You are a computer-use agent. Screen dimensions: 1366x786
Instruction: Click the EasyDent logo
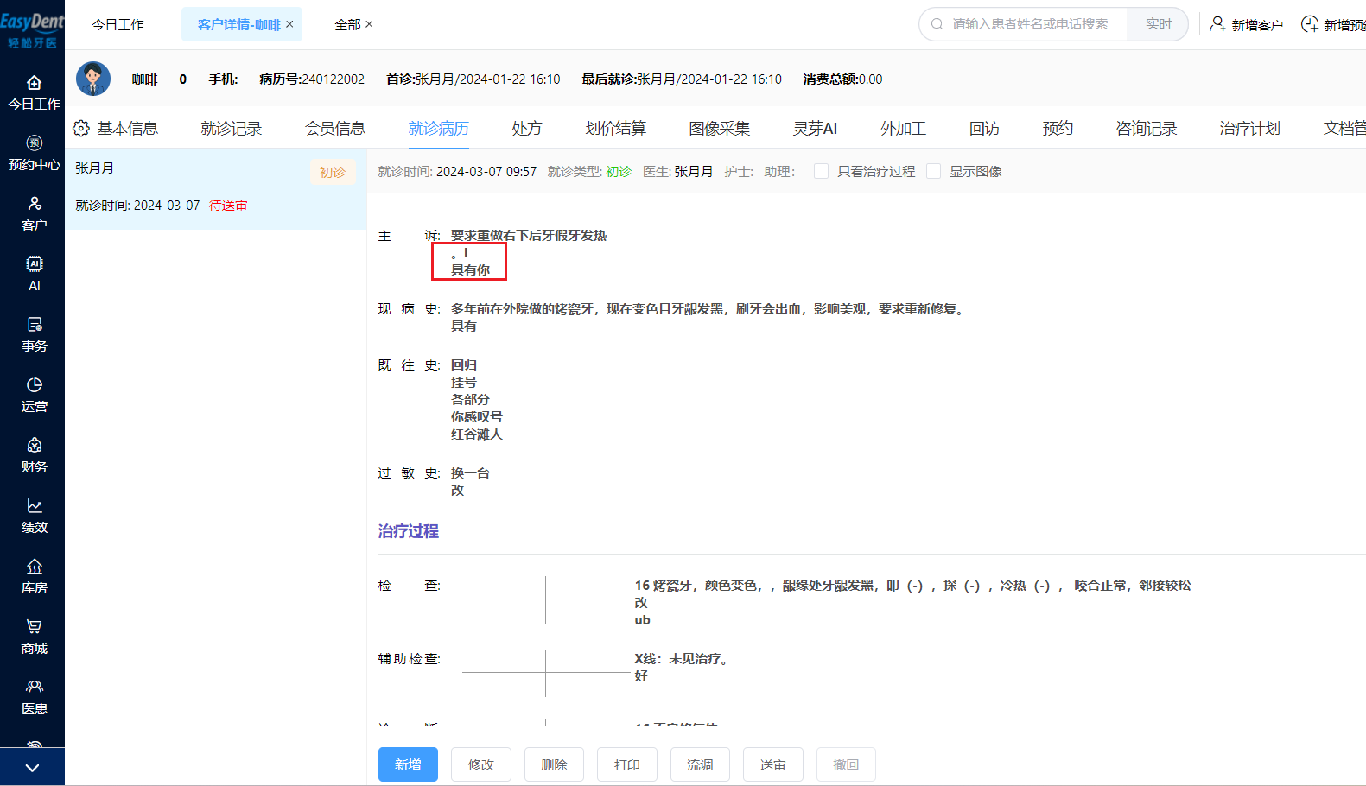[x=32, y=29]
